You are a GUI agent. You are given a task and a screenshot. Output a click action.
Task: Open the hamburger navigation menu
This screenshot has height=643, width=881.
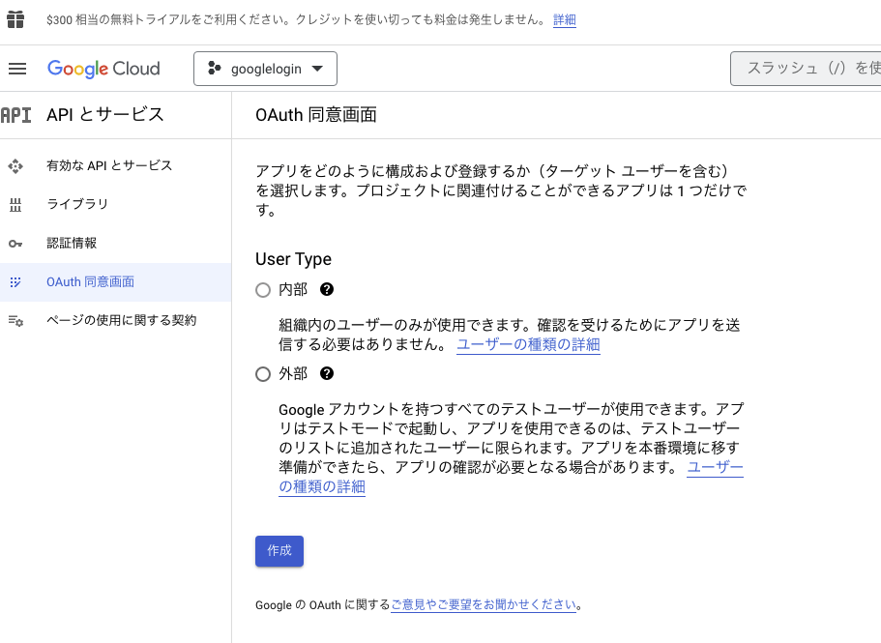[17, 69]
